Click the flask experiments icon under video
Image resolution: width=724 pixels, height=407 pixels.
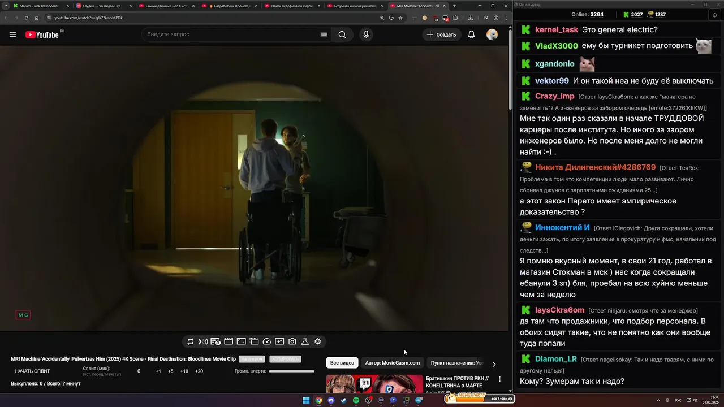[x=305, y=341]
